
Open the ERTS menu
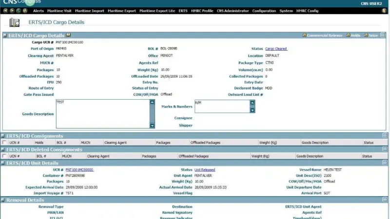(183, 11)
